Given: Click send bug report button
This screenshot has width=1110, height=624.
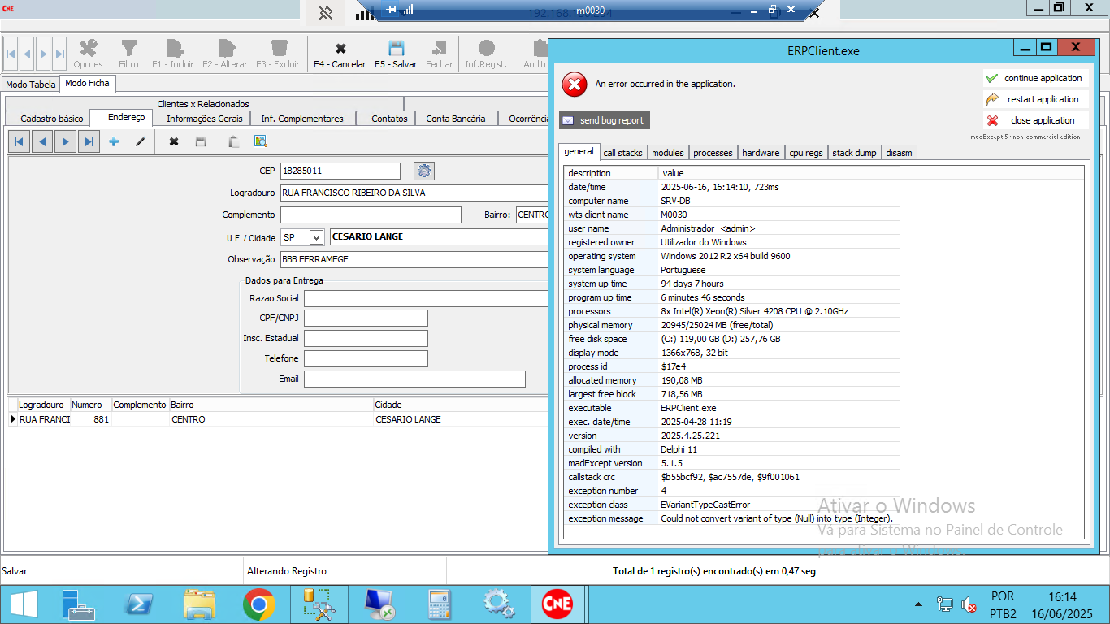Looking at the screenshot, I should 604,120.
